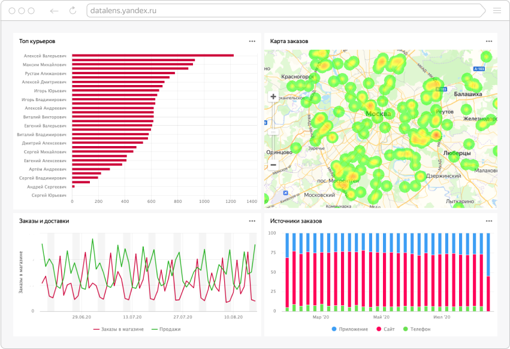This screenshot has height=349, width=510.
Task: Open the browser hamburger menu
Action: pos(496,11)
